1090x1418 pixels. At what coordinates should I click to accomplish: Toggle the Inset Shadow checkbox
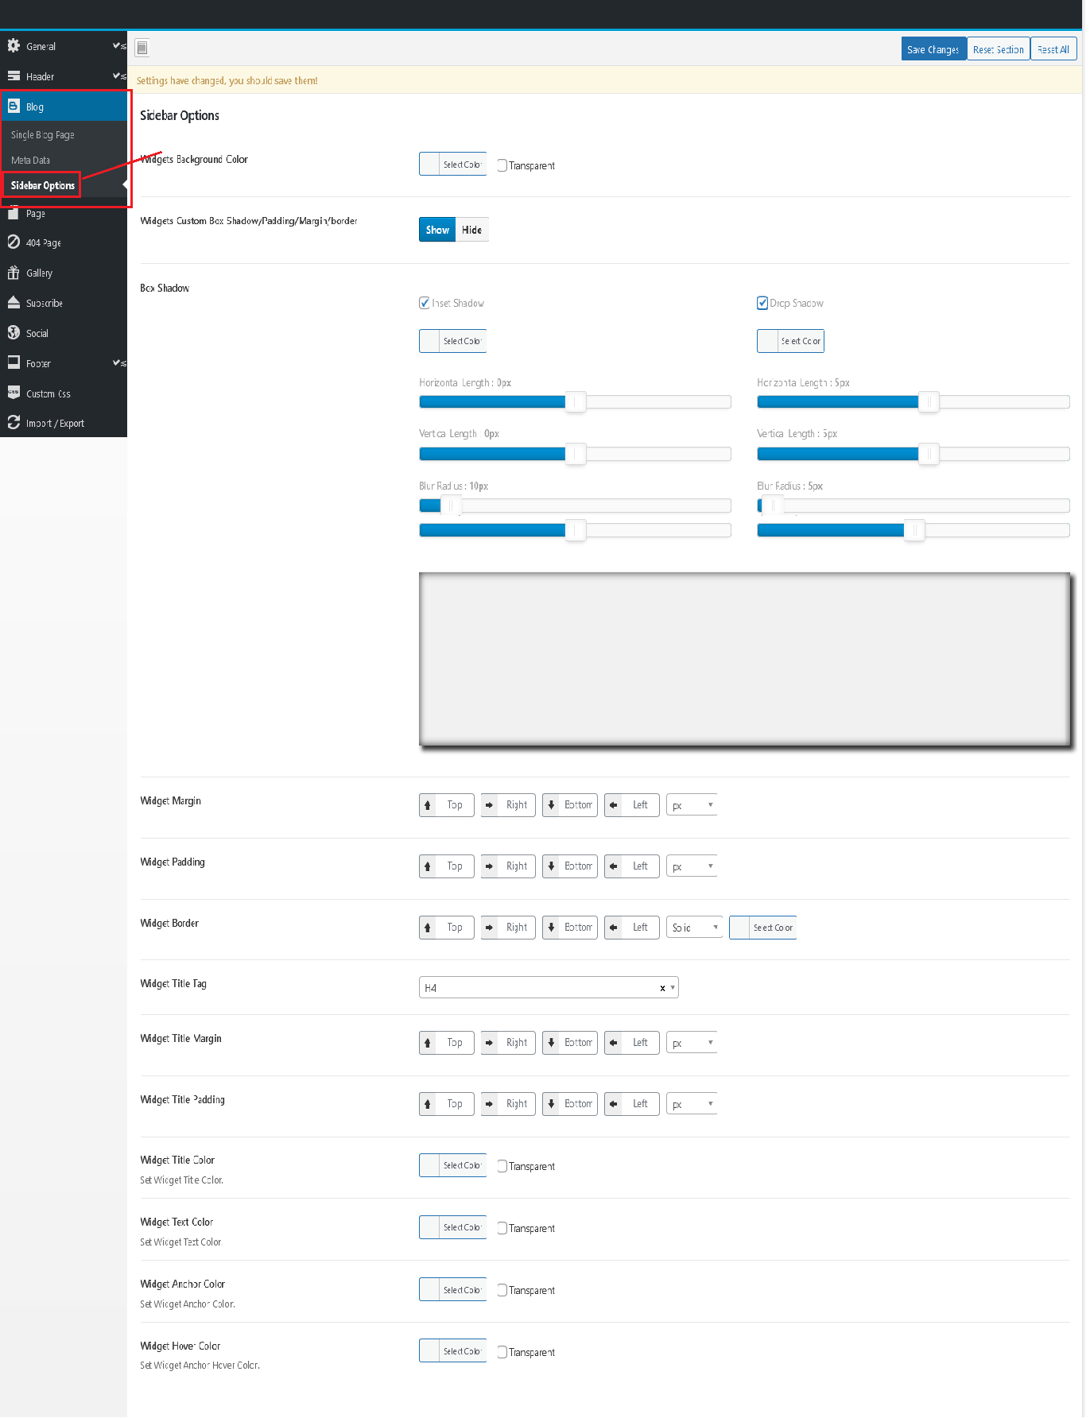pos(425,304)
